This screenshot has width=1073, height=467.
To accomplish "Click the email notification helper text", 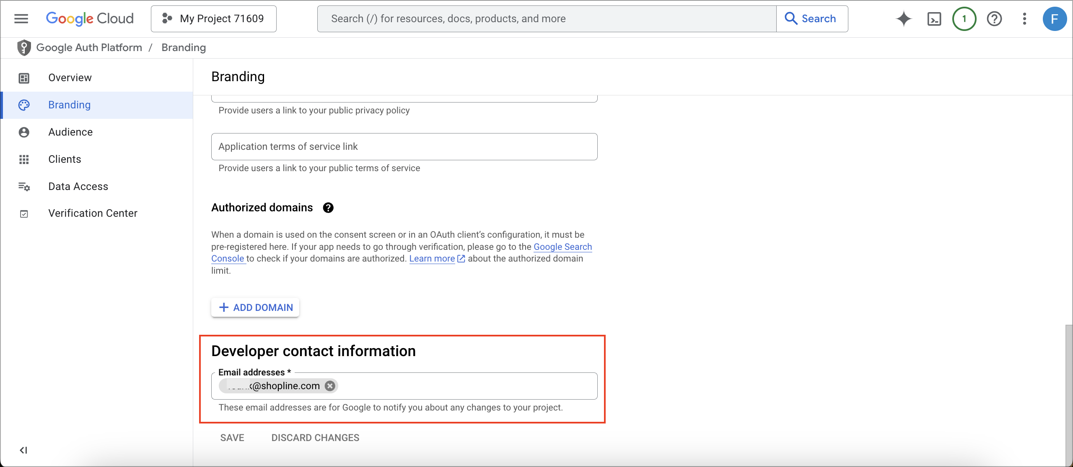I will (391, 408).
